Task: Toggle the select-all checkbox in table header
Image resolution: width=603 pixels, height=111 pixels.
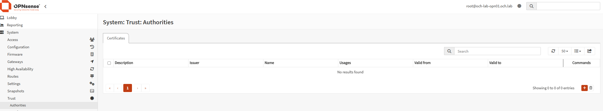Action: tap(109, 63)
